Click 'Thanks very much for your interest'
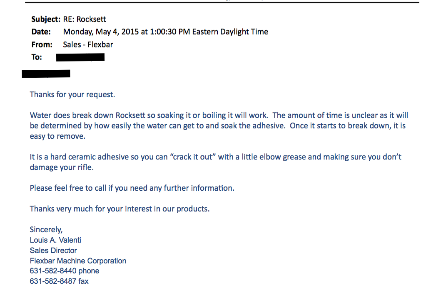Image resolution: width=421 pixels, height=295 pixels. pyautogui.click(x=120, y=209)
